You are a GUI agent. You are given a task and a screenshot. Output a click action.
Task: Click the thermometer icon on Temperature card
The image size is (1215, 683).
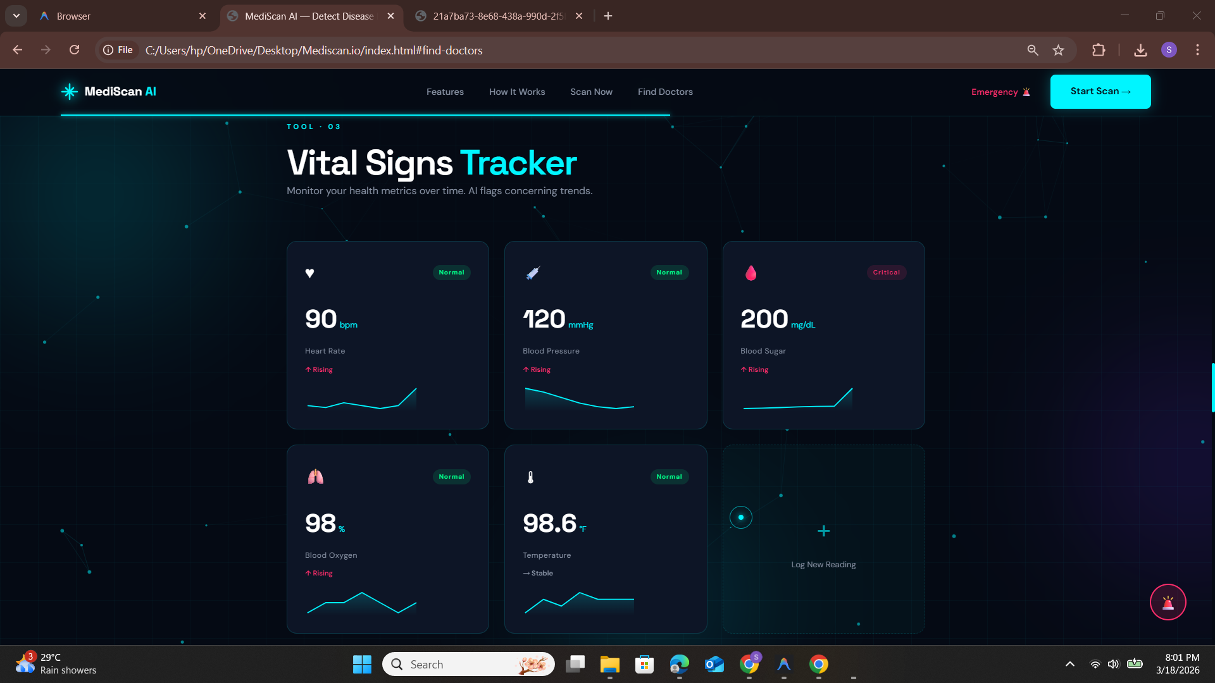coord(530,477)
